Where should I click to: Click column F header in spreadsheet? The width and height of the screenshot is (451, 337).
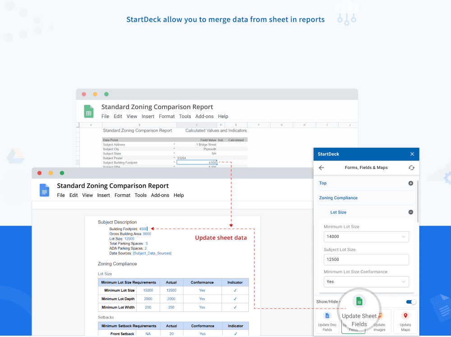click(x=259, y=125)
